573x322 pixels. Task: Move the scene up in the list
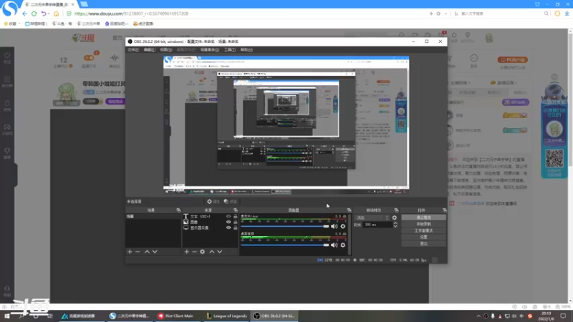[x=147, y=252]
